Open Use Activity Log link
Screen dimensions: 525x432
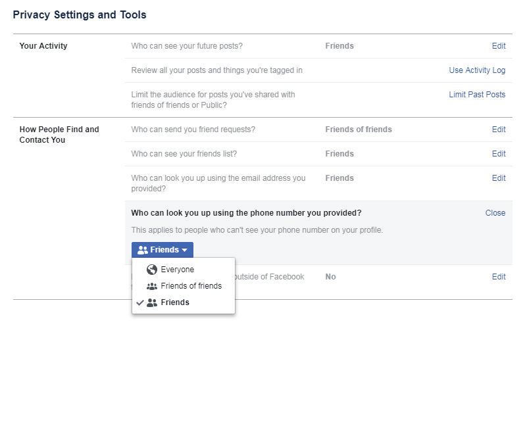tap(477, 70)
